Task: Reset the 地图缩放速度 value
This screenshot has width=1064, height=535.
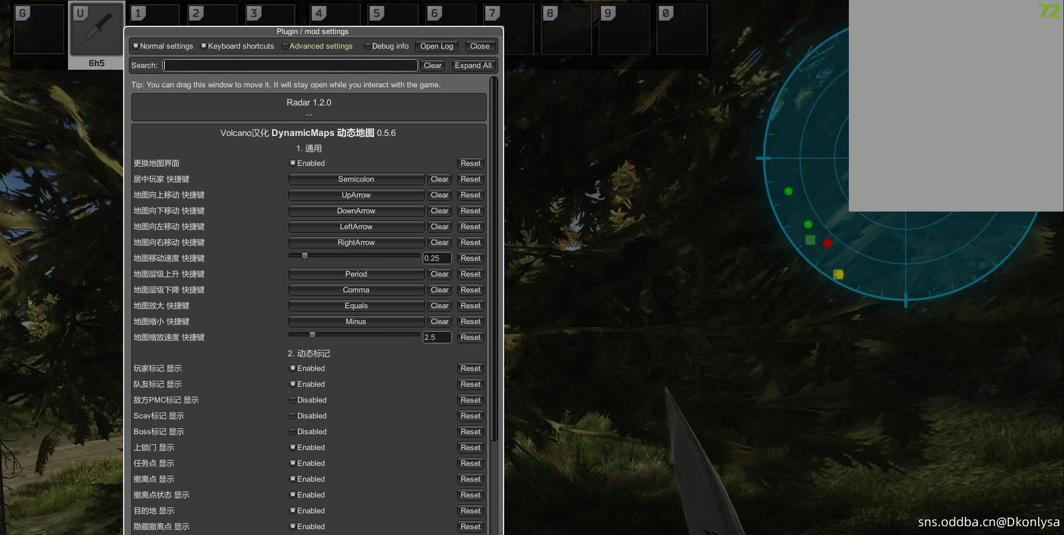Action: tap(471, 338)
